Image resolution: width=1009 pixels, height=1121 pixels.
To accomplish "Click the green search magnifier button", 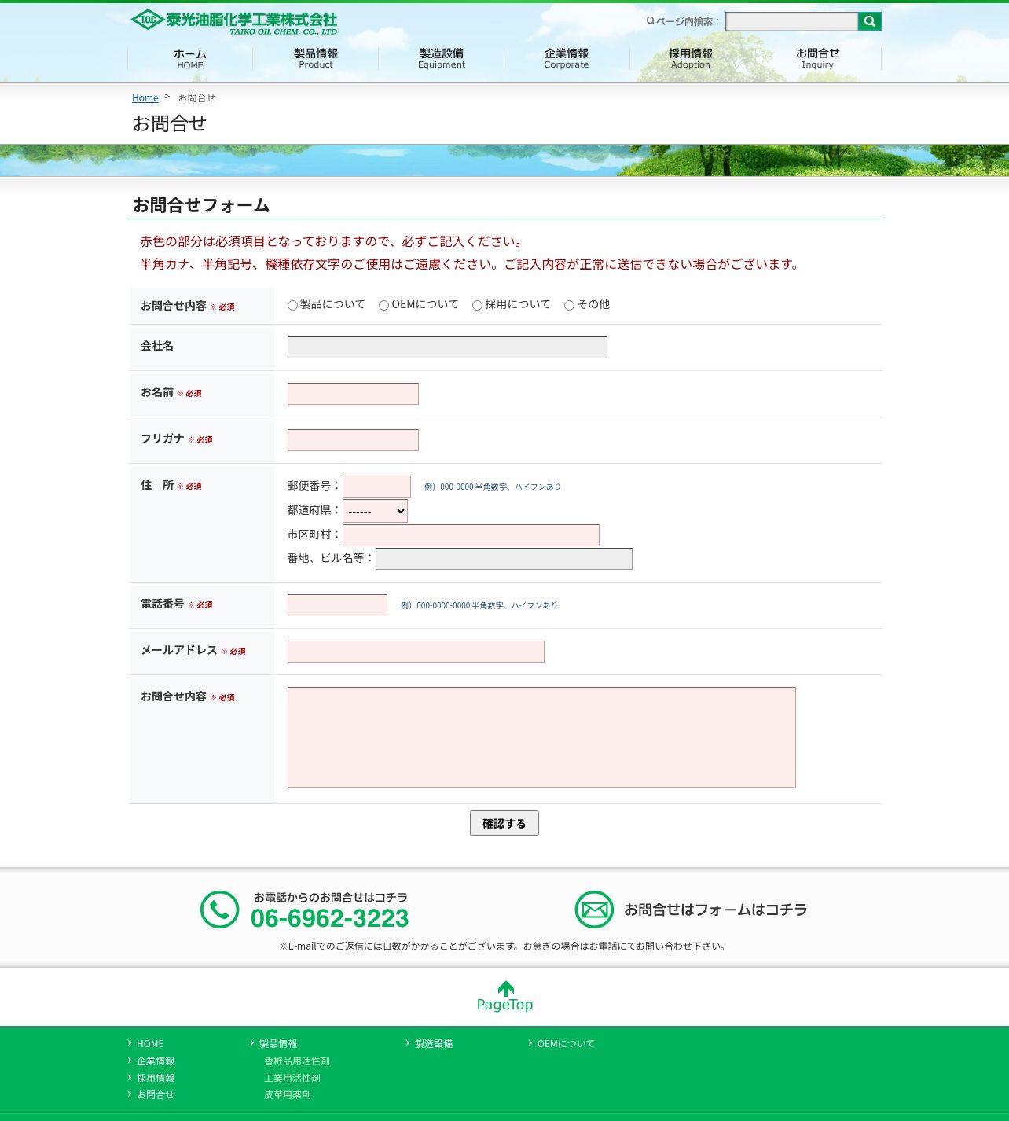I will [870, 21].
